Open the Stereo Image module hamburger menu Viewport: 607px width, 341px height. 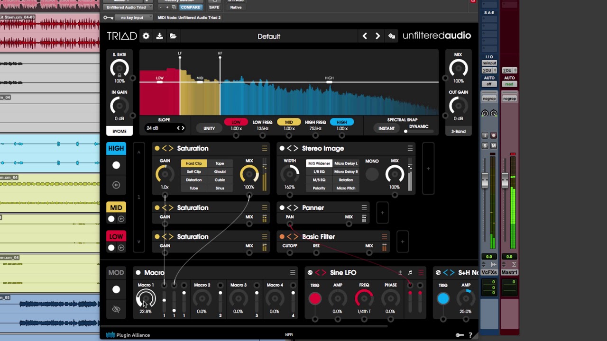[x=410, y=148]
